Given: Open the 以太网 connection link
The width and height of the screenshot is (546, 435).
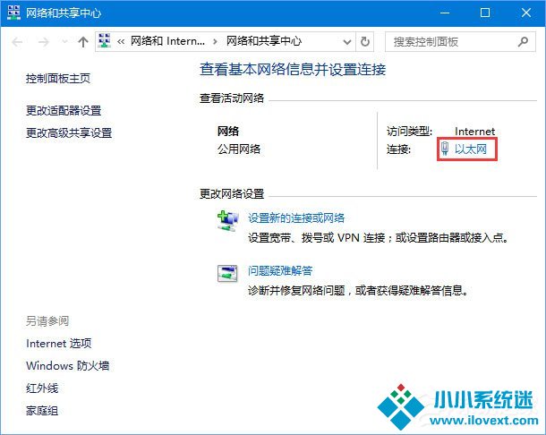Looking at the screenshot, I should click(x=471, y=149).
